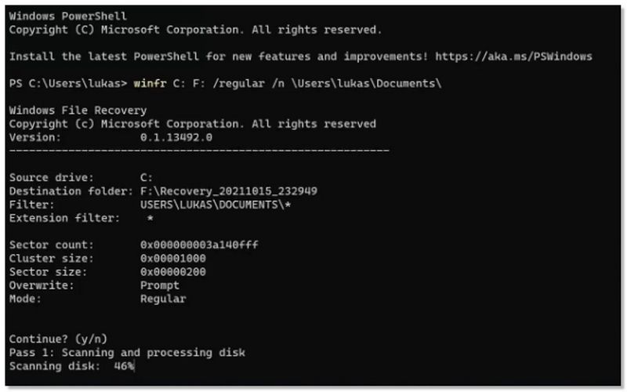627x392 pixels.
Task: Click the Overwrite setting value Prompt
Action: [159, 285]
